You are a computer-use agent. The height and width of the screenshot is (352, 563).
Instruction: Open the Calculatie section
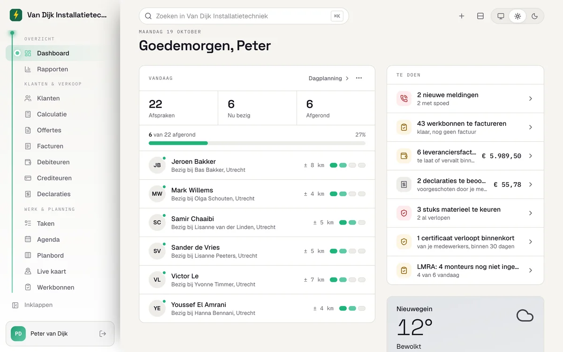click(60, 114)
